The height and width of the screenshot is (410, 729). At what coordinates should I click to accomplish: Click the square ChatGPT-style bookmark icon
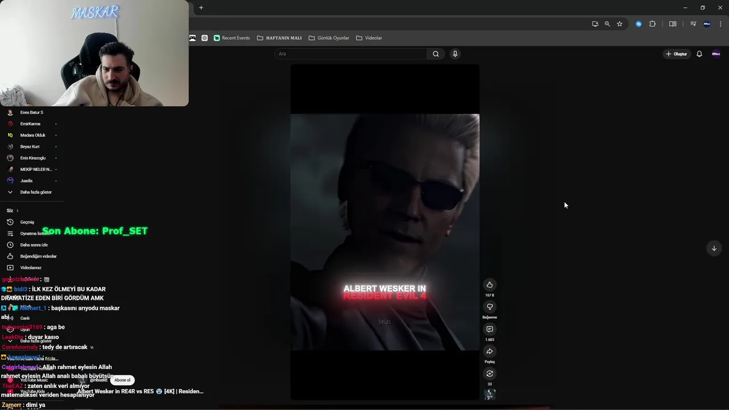pyautogui.click(x=204, y=38)
